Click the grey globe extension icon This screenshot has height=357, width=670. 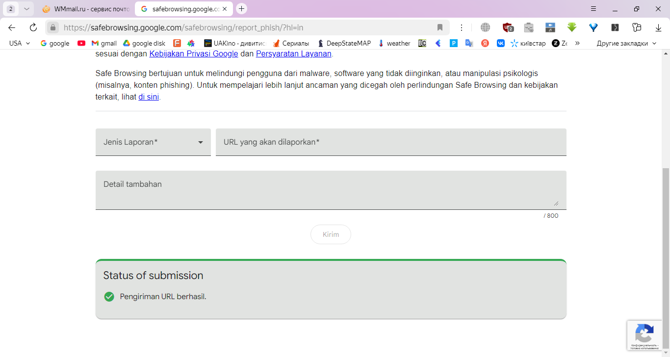485,27
